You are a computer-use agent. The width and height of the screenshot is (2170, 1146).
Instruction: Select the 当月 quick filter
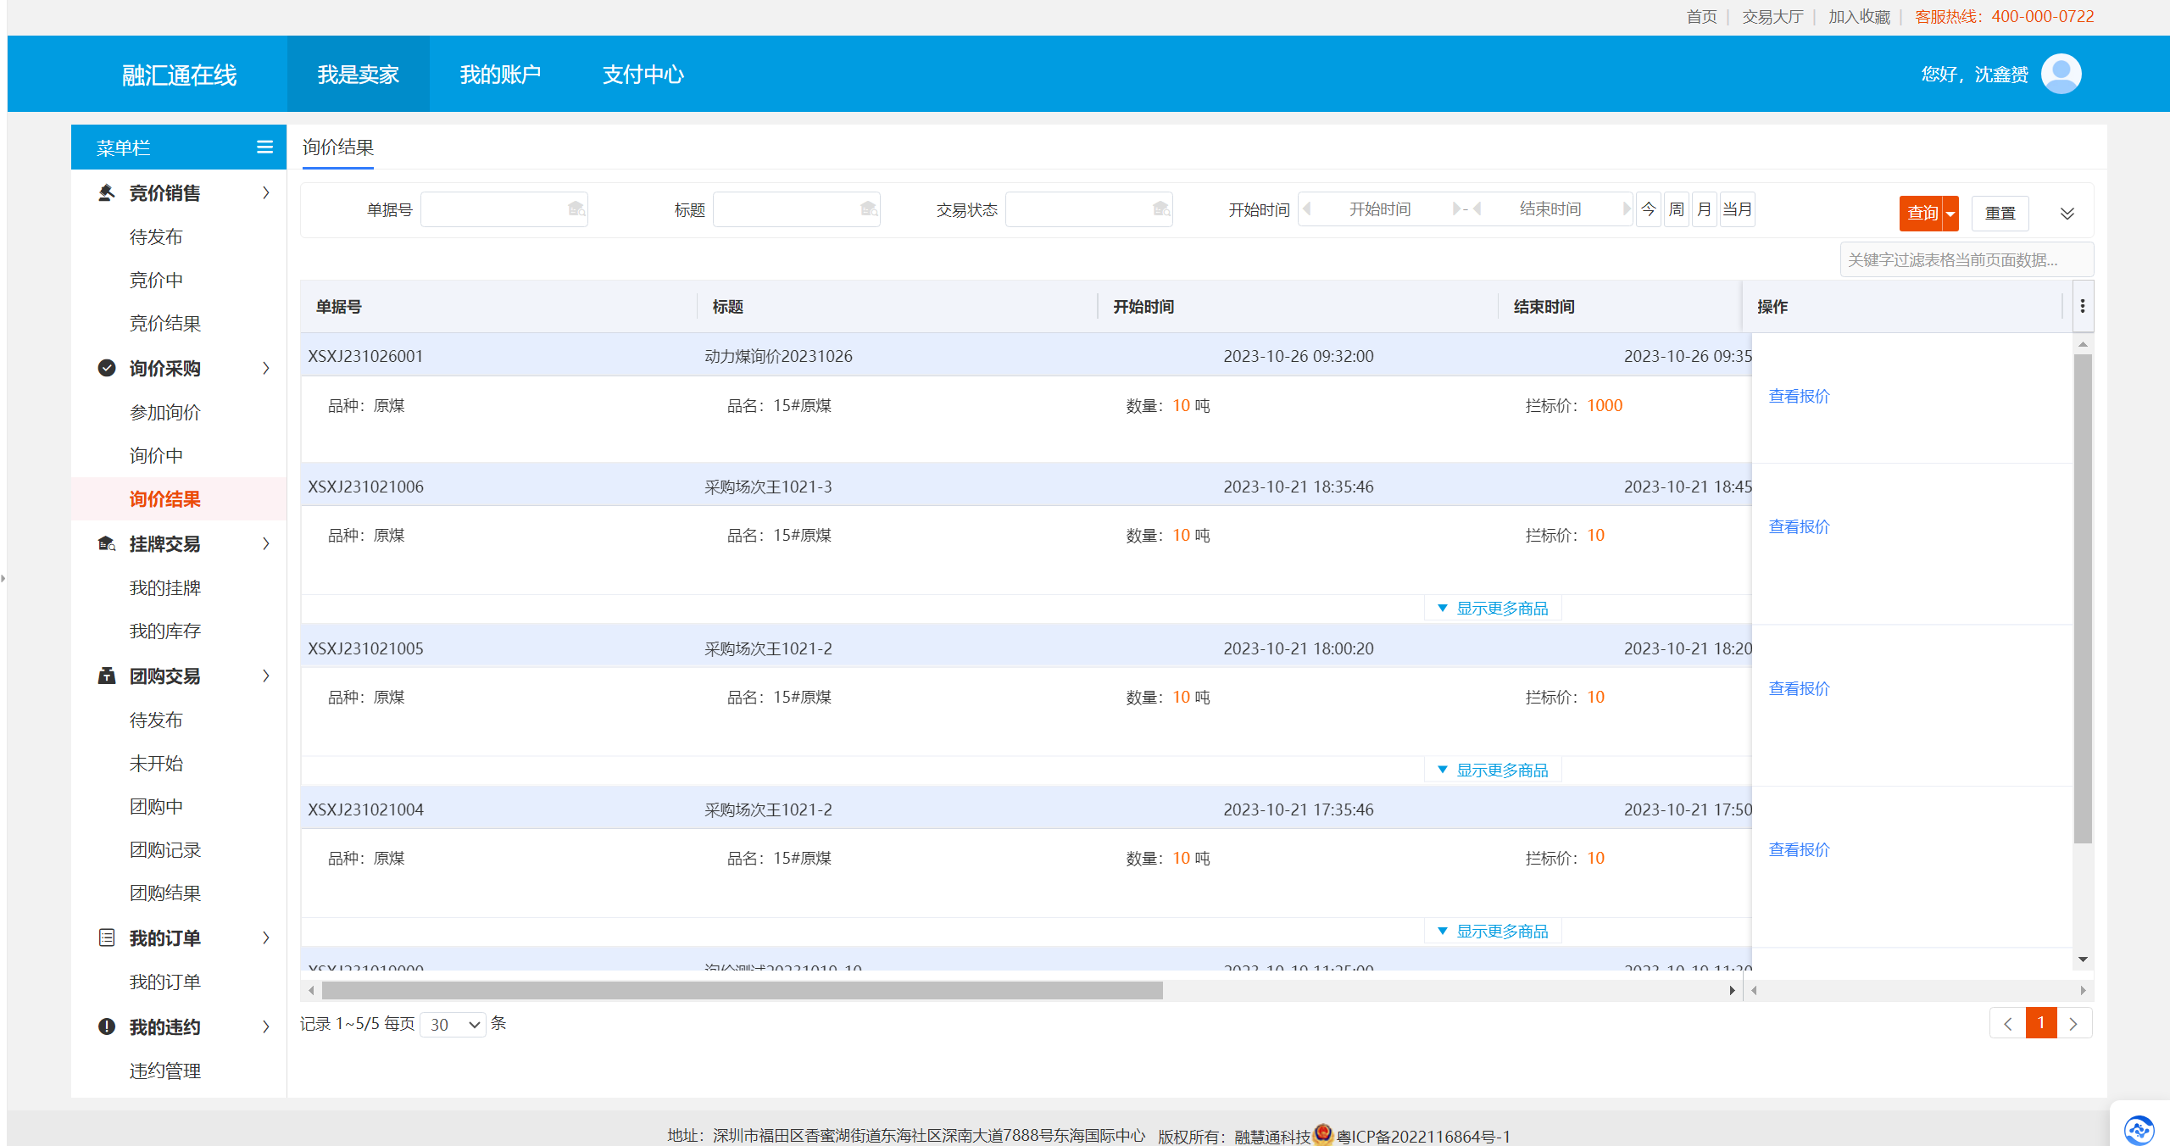coord(1737,209)
